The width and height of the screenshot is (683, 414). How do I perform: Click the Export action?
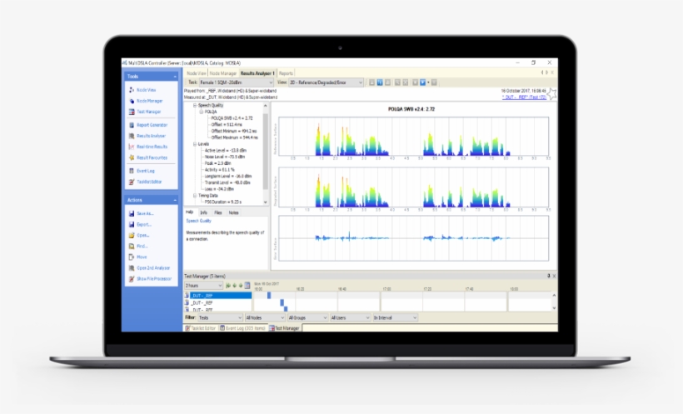[x=144, y=224]
